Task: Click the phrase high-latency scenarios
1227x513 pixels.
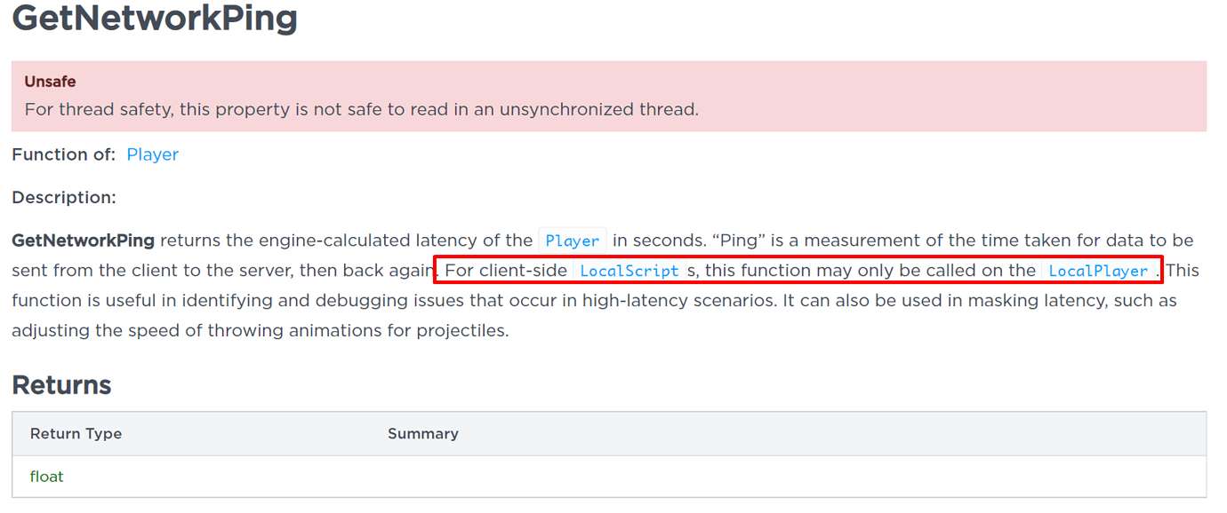Action: 678,301
